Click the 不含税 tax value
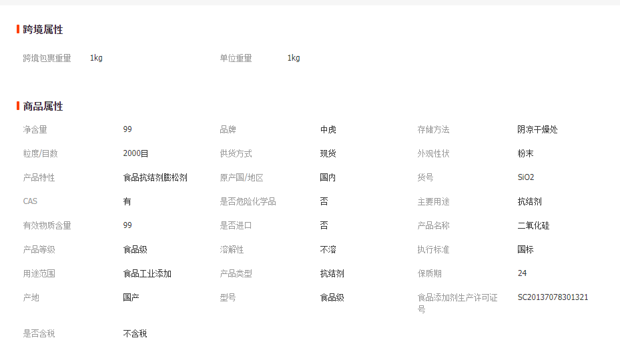The width and height of the screenshot is (620, 342). click(135, 333)
